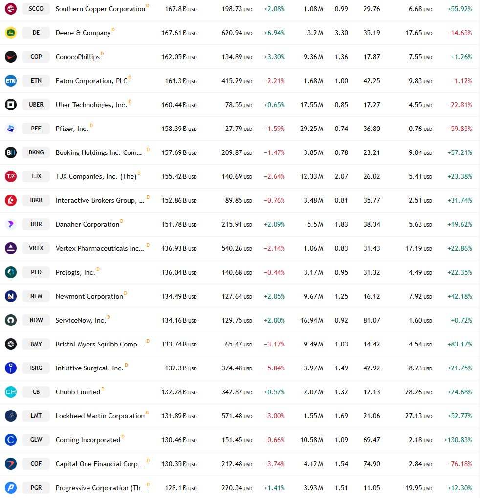
Task: Click Capital One growth −76.18%
Action: coord(459,464)
